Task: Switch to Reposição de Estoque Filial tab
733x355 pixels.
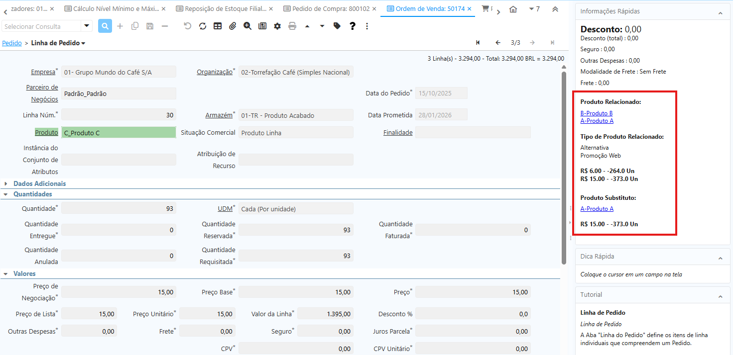Action: coord(225,9)
